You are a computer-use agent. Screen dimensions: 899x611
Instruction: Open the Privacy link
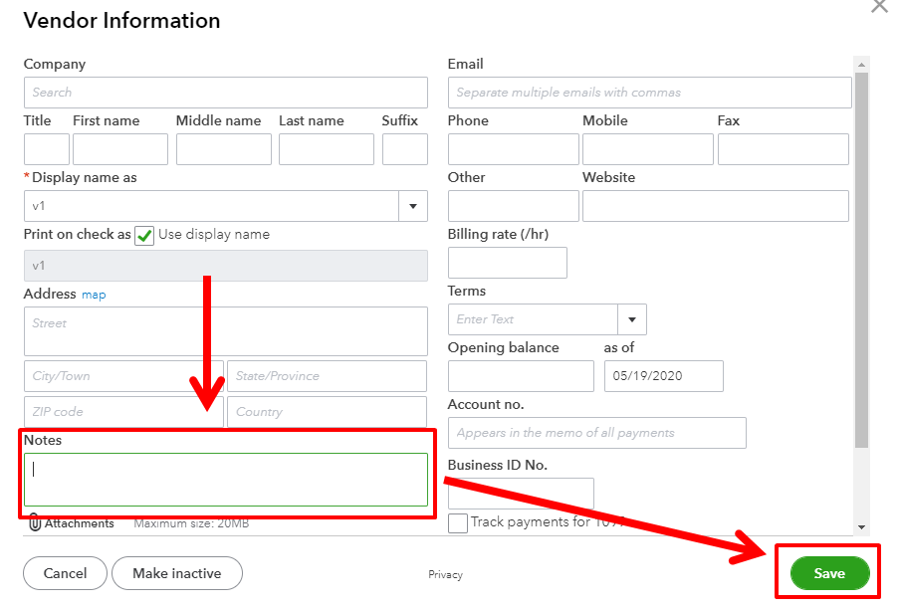[x=445, y=574]
